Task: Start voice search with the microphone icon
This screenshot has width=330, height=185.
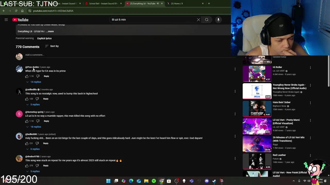Action: click(x=218, y=20)
